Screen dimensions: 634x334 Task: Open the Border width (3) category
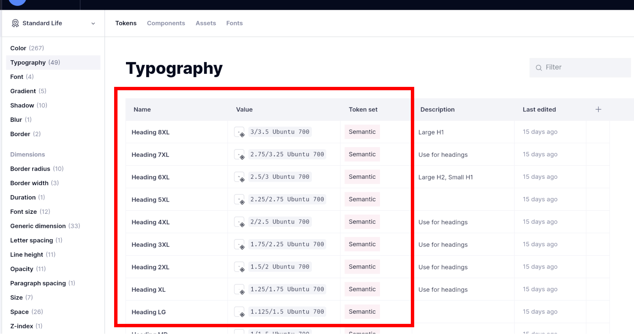pyautogui.click(x=53, y=183)
